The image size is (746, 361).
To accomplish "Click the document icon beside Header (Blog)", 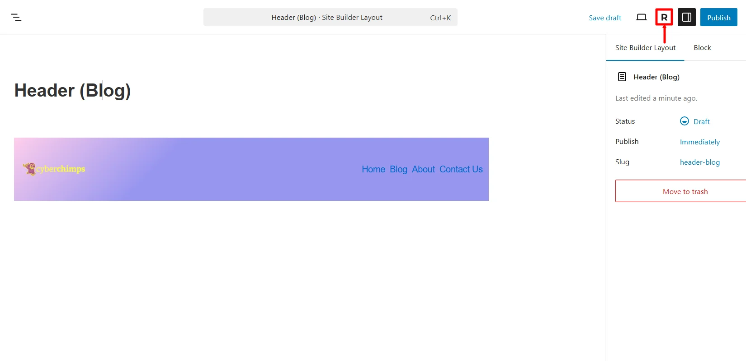I will 622,77.
